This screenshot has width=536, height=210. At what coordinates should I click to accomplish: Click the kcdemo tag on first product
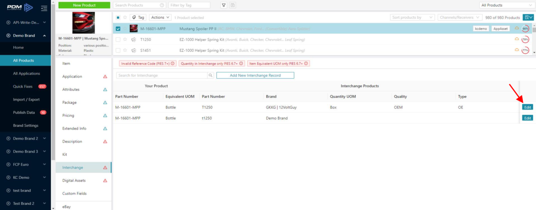coord(481,28)
